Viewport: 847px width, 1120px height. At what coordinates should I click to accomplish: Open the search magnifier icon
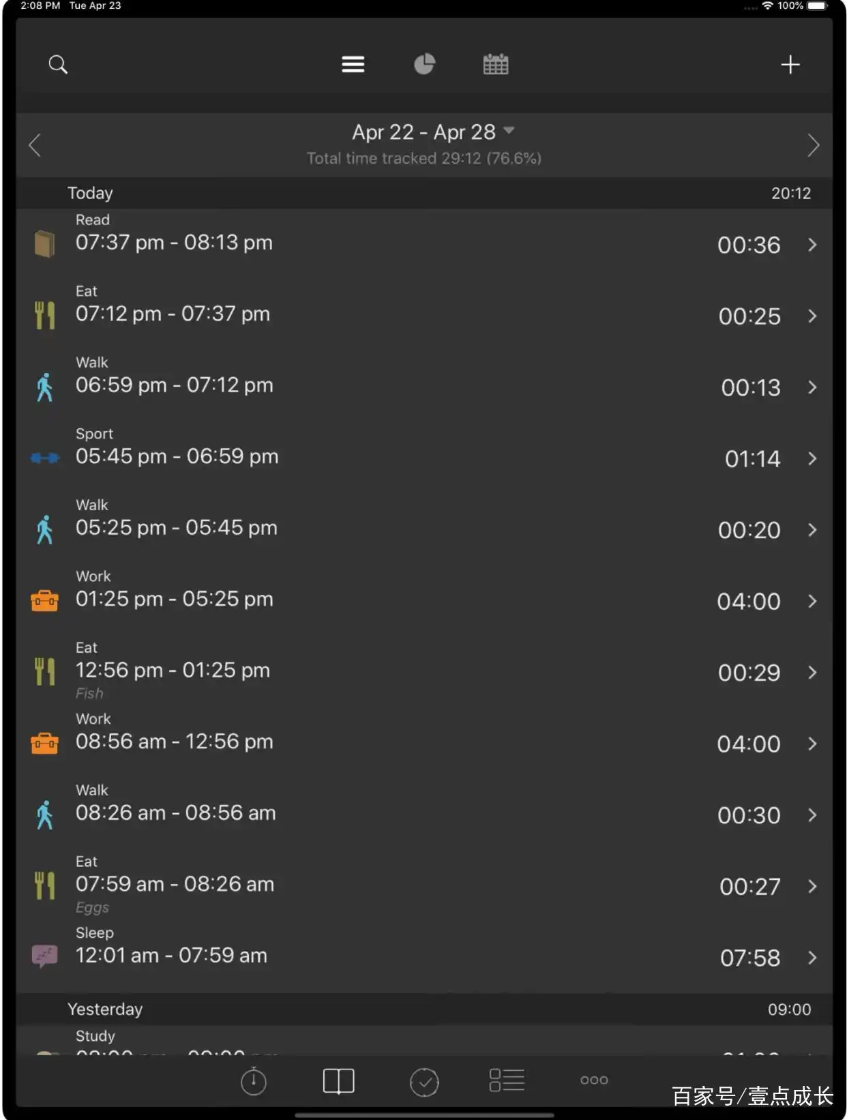click(58, 65)
